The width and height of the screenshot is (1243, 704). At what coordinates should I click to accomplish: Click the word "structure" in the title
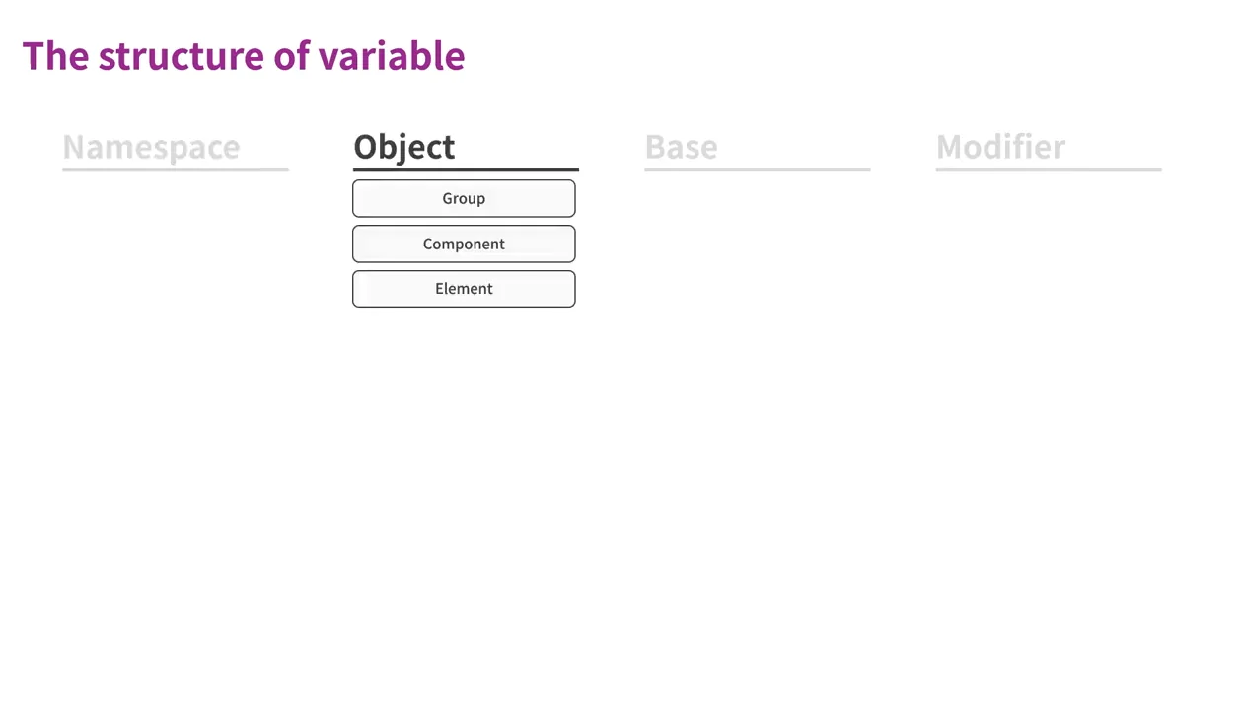[182, 56]
